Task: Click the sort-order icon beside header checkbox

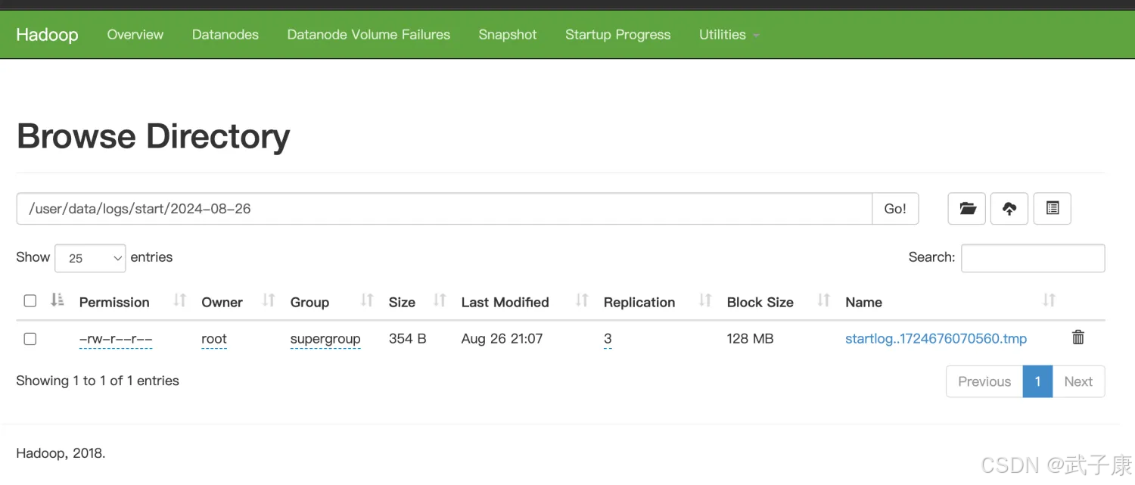Action: click(58, 300)
